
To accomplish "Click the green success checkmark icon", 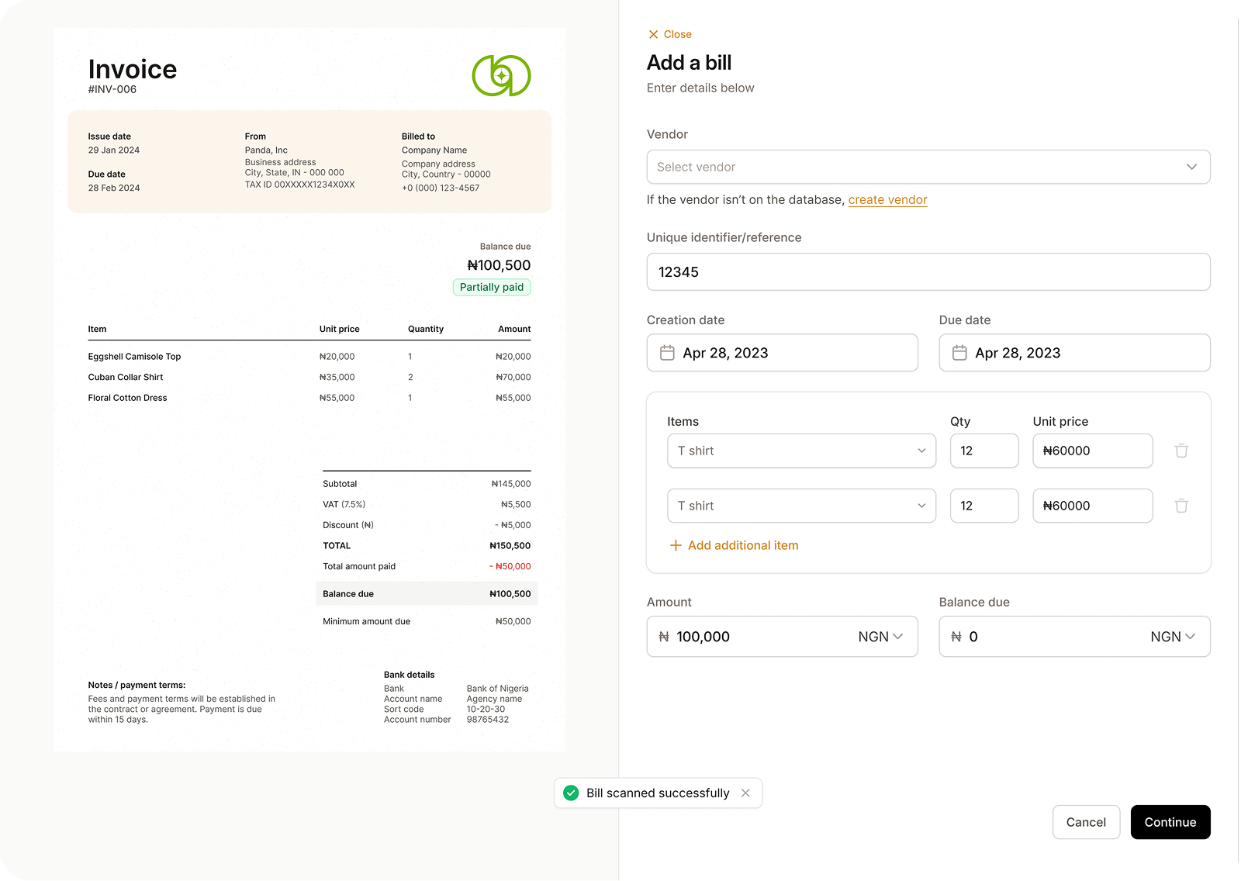I will coord(571,793).
